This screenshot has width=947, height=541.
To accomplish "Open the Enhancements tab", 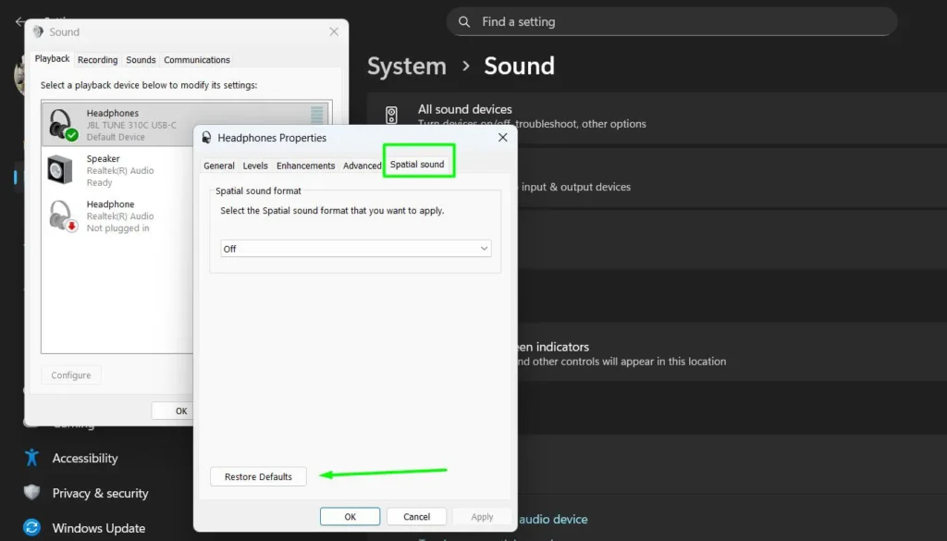I will pyautogui.click(x=305, y=166).
